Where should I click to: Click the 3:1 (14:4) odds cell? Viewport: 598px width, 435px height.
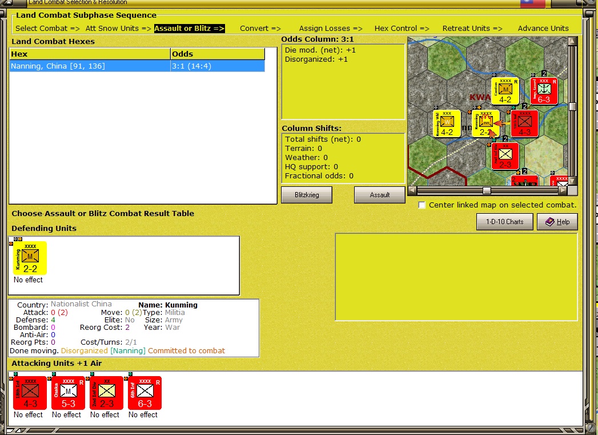click(218, 66)
